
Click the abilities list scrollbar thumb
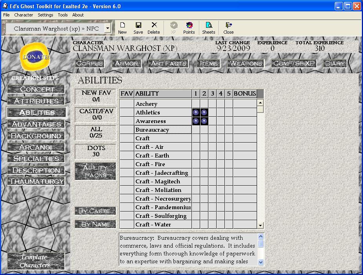click(261, 109)
